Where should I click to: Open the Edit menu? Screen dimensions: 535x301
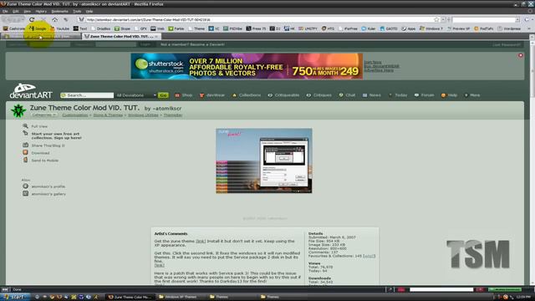(16, 11)
